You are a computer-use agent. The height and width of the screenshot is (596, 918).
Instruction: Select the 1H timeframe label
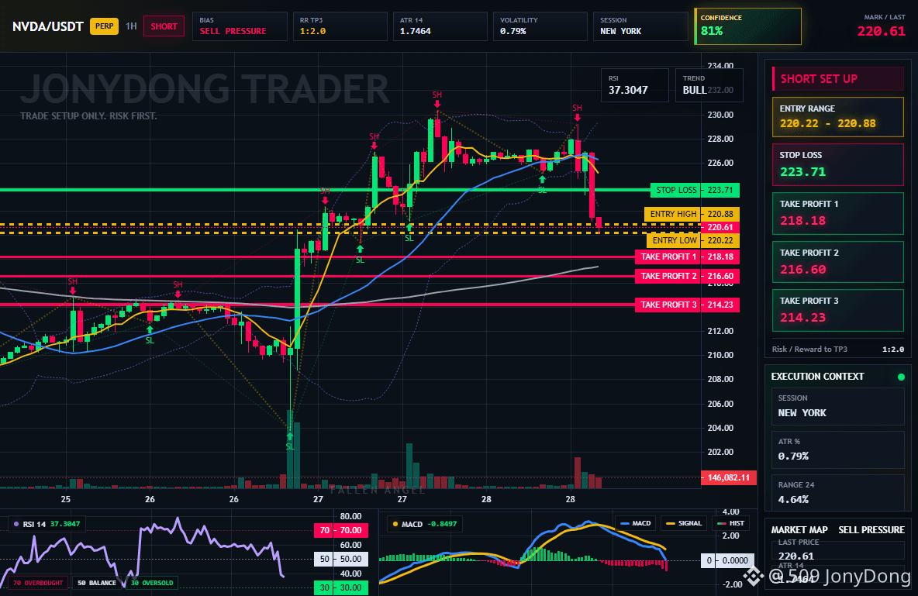(131, 26)
